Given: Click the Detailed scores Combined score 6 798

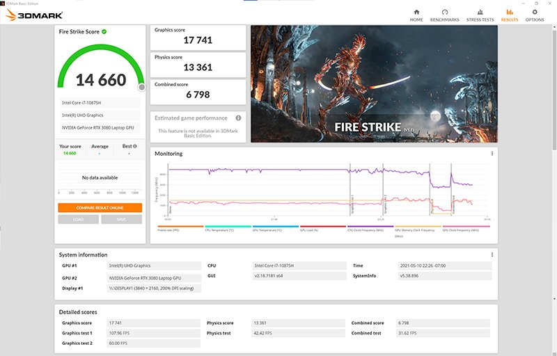Looking at the screenshot, I should (443, 323).
